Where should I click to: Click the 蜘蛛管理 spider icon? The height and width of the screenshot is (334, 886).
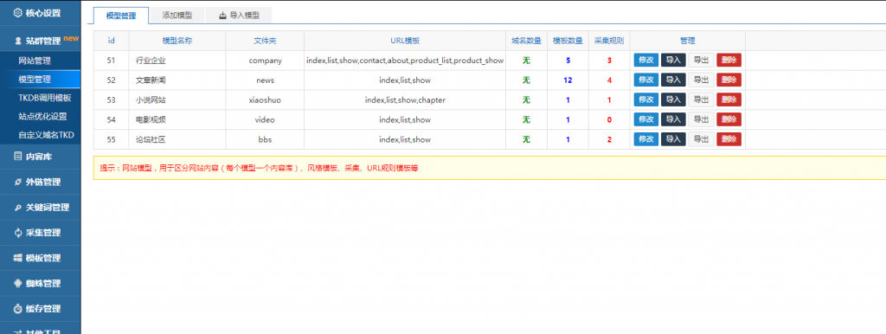[18, 283]
